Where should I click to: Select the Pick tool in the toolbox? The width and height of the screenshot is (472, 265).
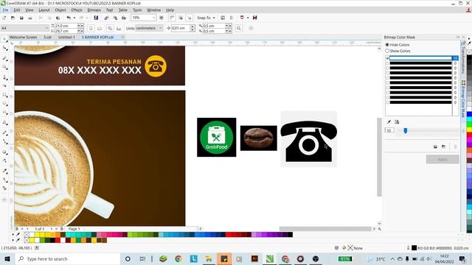tap(4, 39)
